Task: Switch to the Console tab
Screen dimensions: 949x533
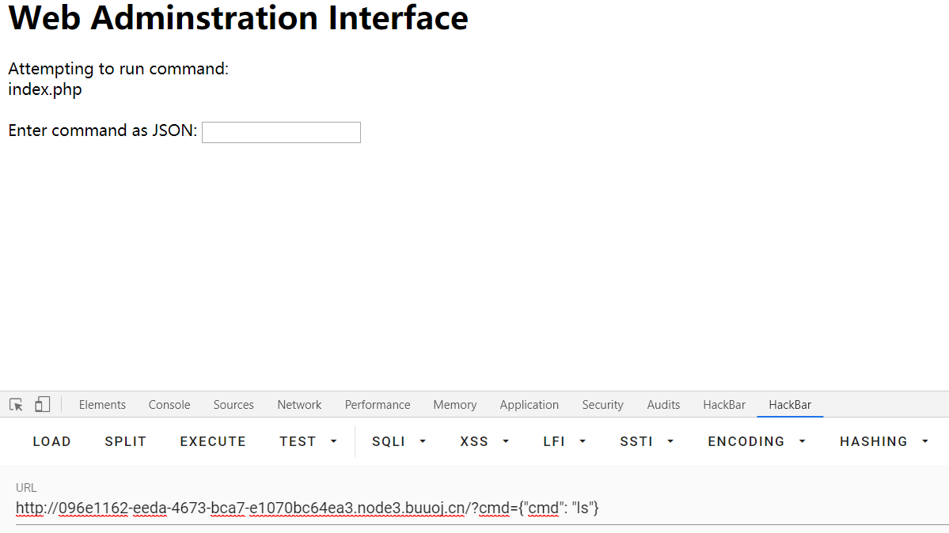Action: coord(169,405)
